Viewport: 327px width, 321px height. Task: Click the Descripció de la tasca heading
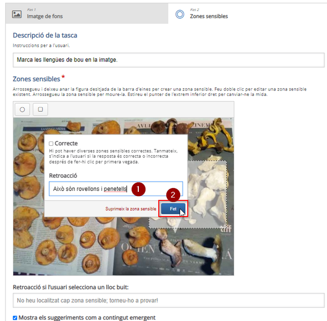tap(45, 35)
